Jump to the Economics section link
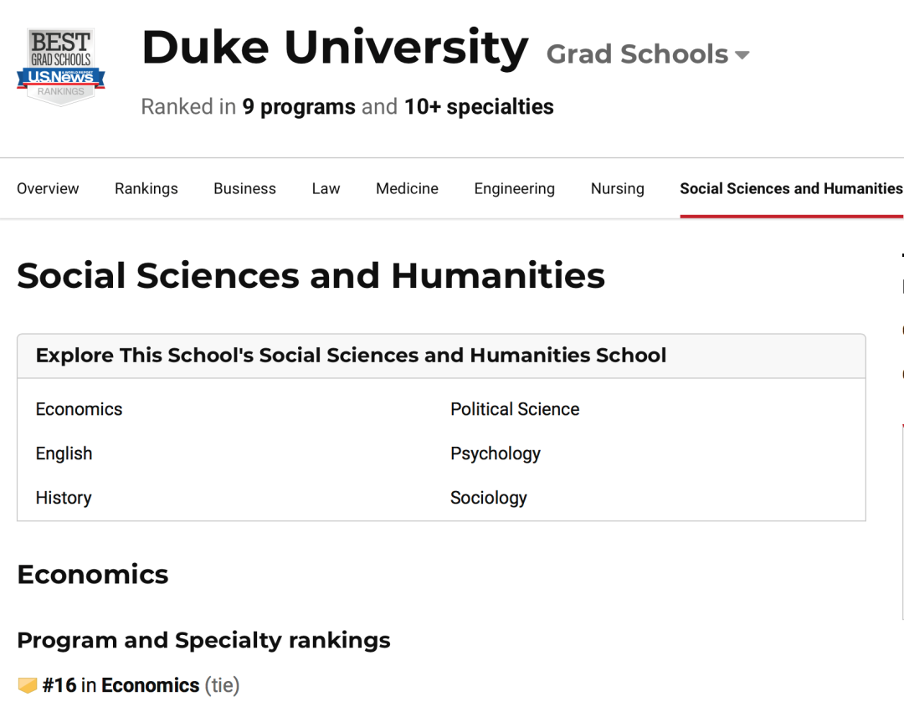Viewport: 904px width, 712px height. [79, 409]
